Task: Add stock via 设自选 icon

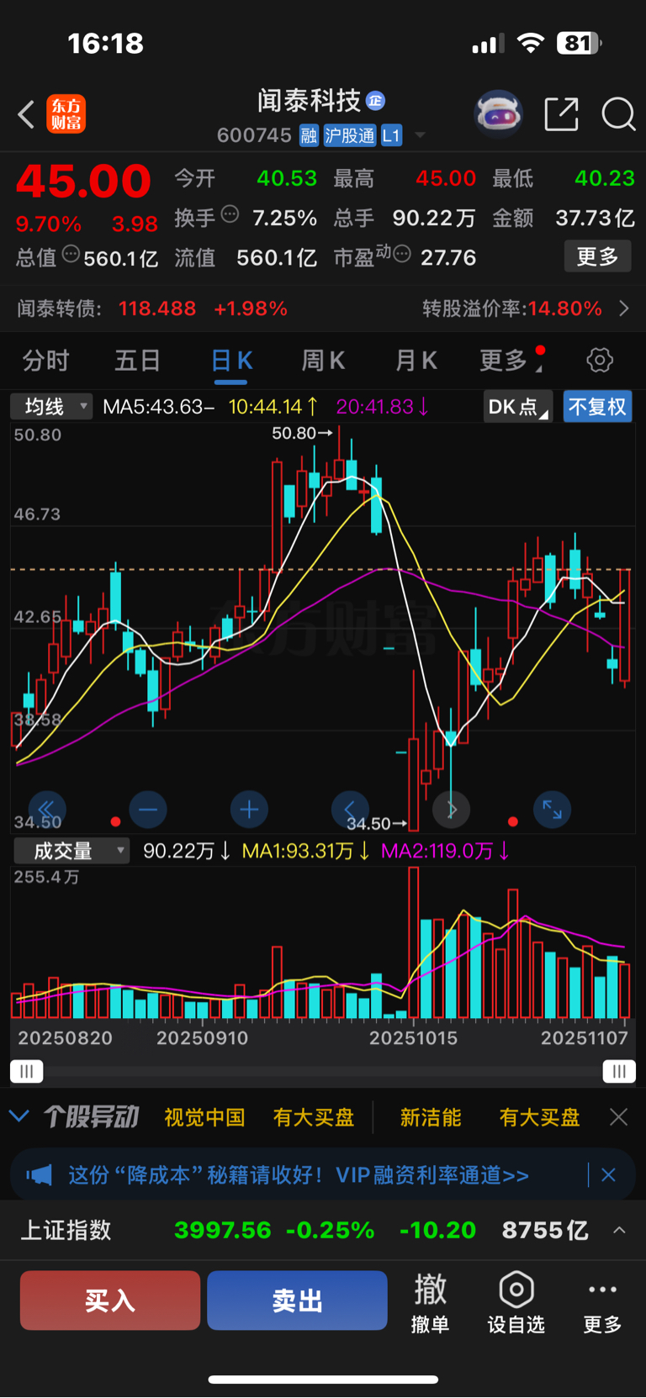Action: click(516, 1302)
